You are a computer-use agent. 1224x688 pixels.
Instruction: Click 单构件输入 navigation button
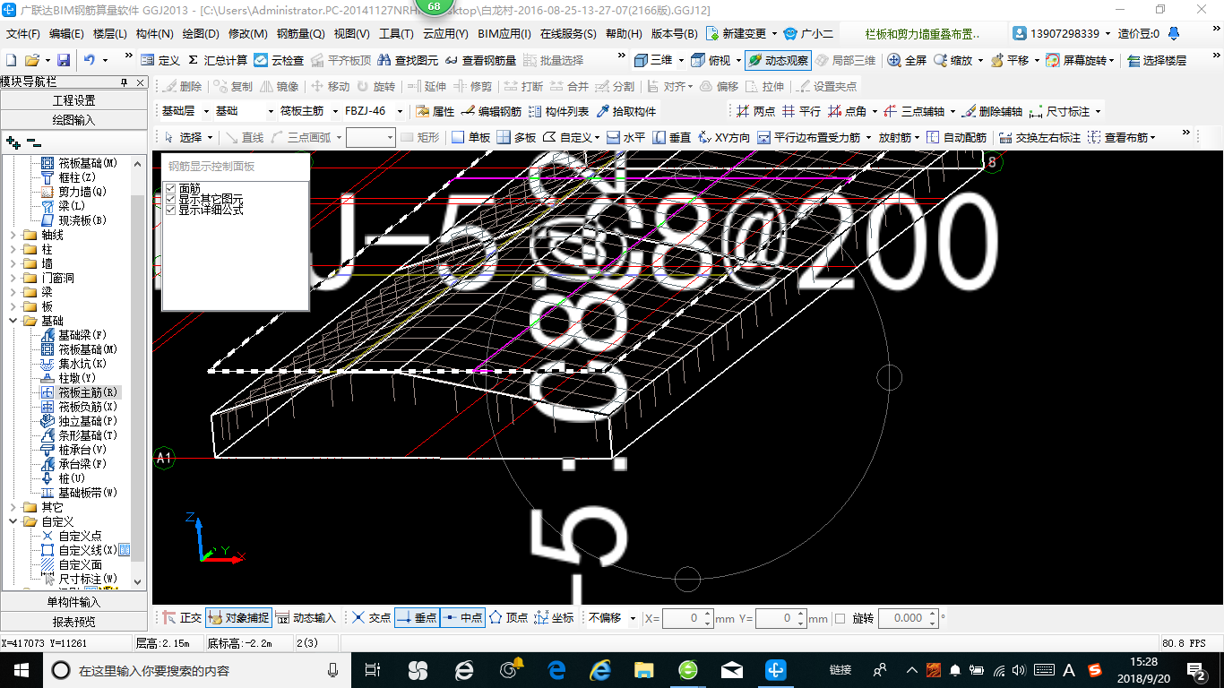click(x=73, y=602)
